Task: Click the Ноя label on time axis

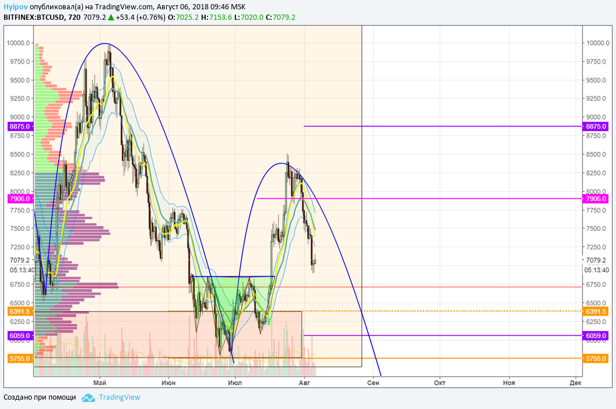Action: (509, 383)
